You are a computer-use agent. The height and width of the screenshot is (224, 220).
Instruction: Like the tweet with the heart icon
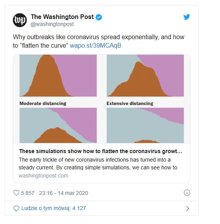click(16, 193)
